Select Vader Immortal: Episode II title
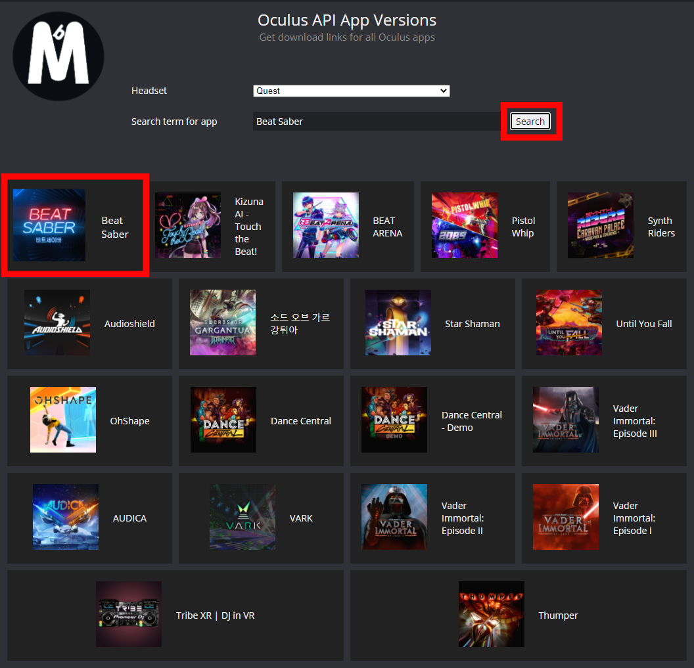The image size is (694, 668). 463,518
